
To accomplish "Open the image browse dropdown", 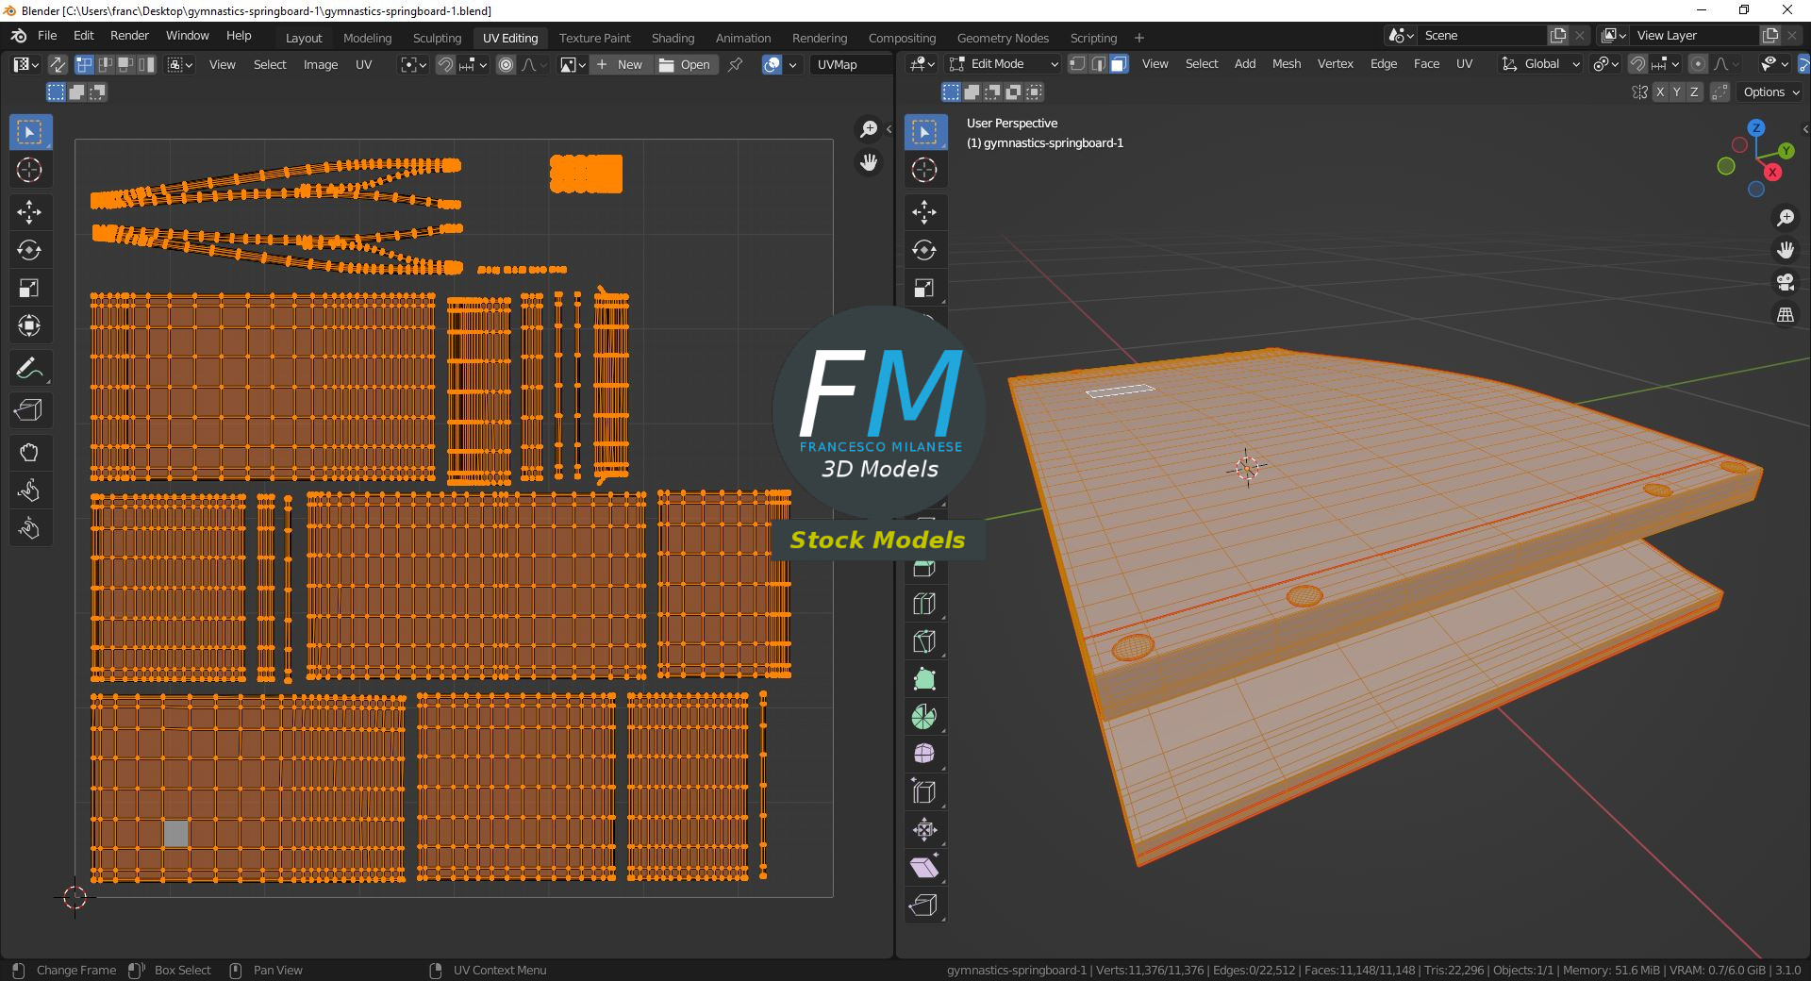I will [573, 64].
